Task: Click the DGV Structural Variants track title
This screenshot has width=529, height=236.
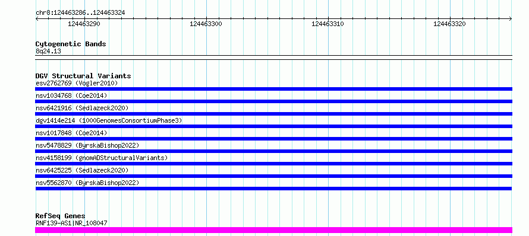Action: pyautogui.click(x=83, y=76)
